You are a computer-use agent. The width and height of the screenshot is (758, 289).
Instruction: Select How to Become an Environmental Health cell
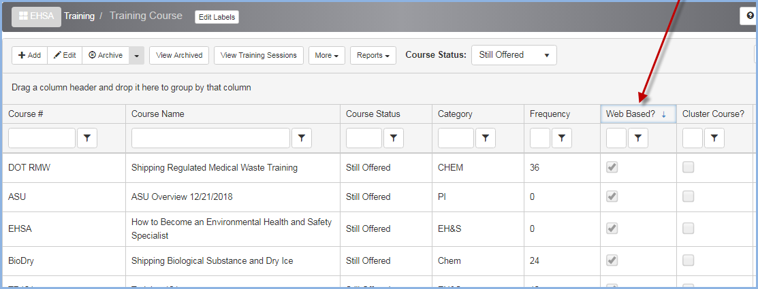(x=233, y=228)
